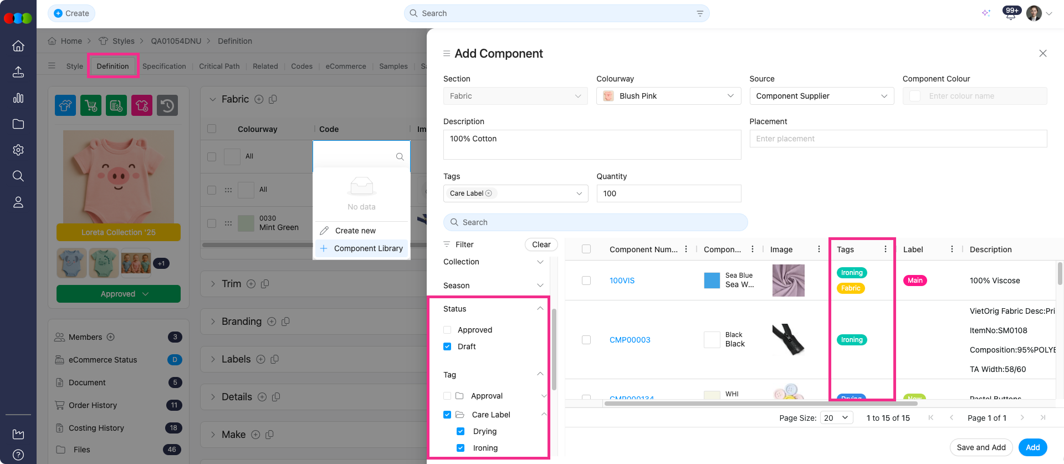Change the Page Size dropdown

click(x=836, y=418)
